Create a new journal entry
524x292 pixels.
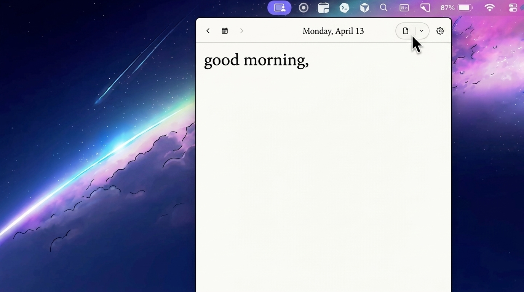405,31
